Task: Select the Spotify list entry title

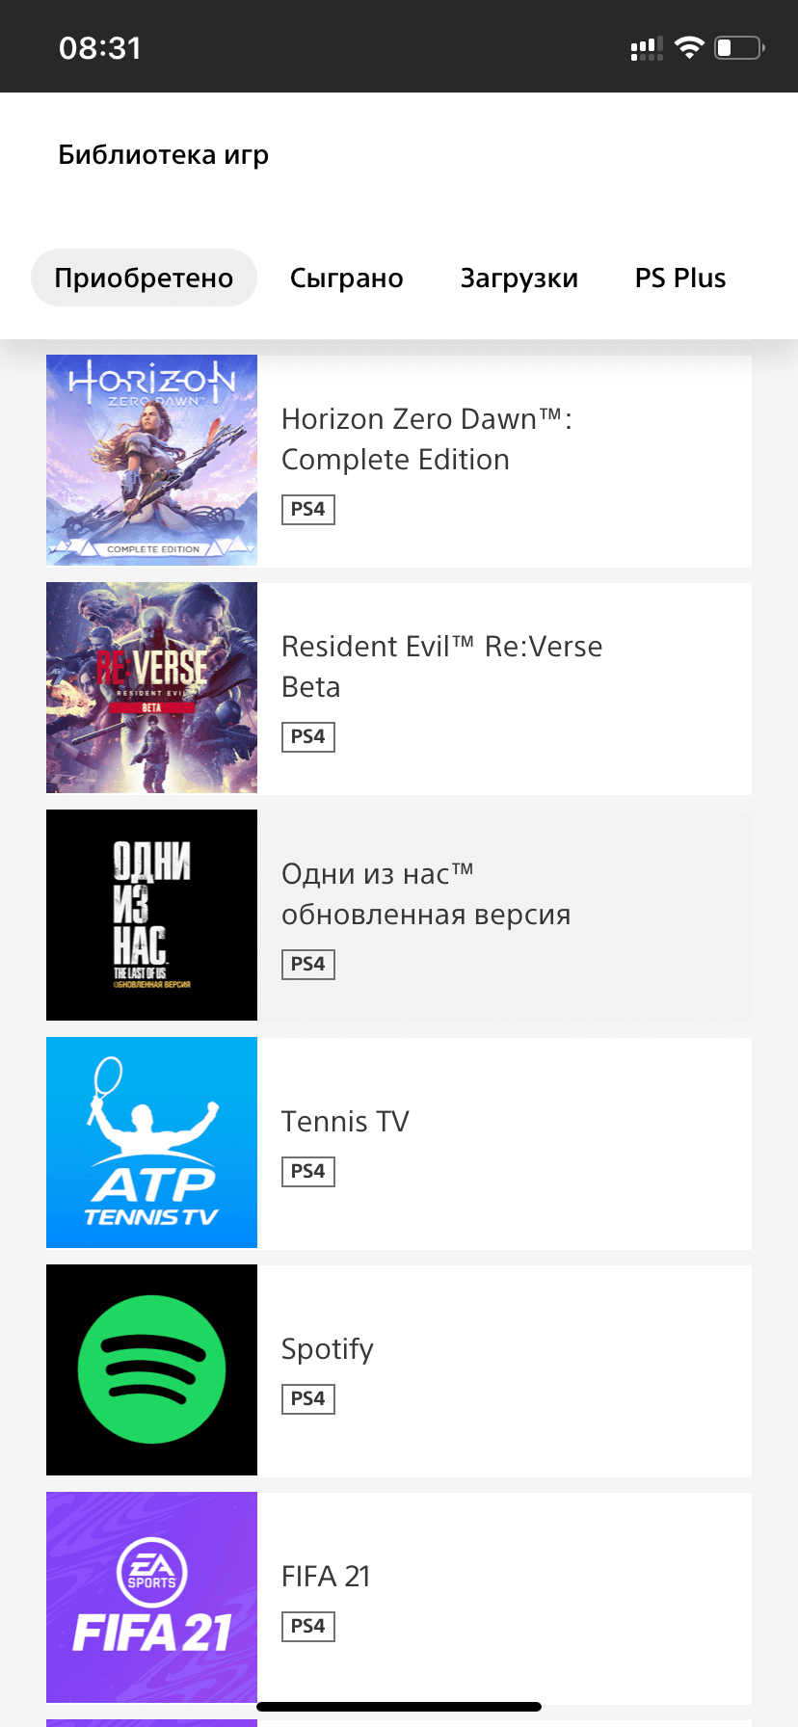Action: pos(327,1349)
